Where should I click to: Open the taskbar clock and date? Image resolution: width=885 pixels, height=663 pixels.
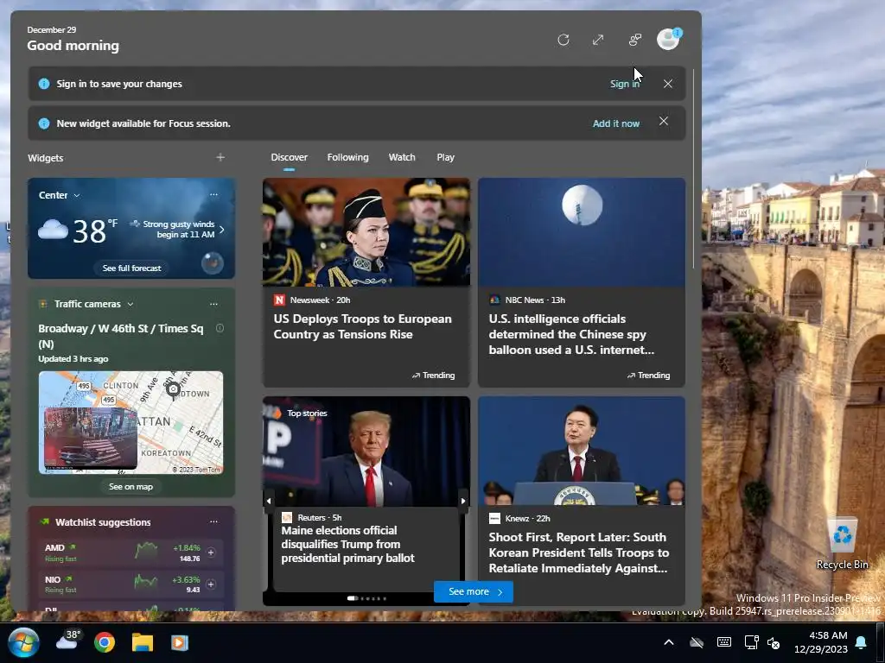click(821, 642)
